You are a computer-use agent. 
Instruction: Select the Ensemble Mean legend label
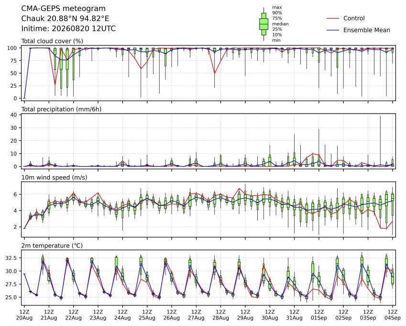click(x=366, y=30)
